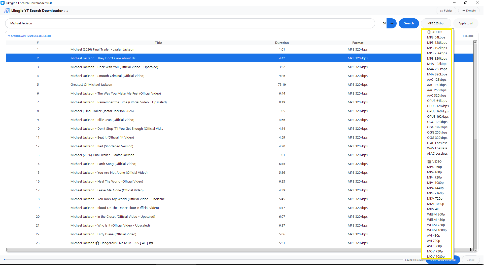Click the VIDEO camera icon in the format menu

tap(429, 161)
